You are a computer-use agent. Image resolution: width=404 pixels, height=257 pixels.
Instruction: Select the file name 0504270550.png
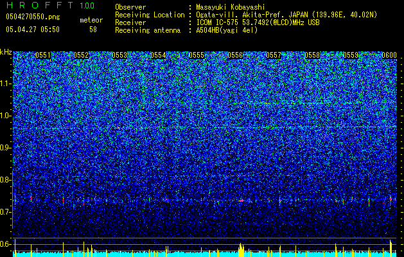click(33, 17)
